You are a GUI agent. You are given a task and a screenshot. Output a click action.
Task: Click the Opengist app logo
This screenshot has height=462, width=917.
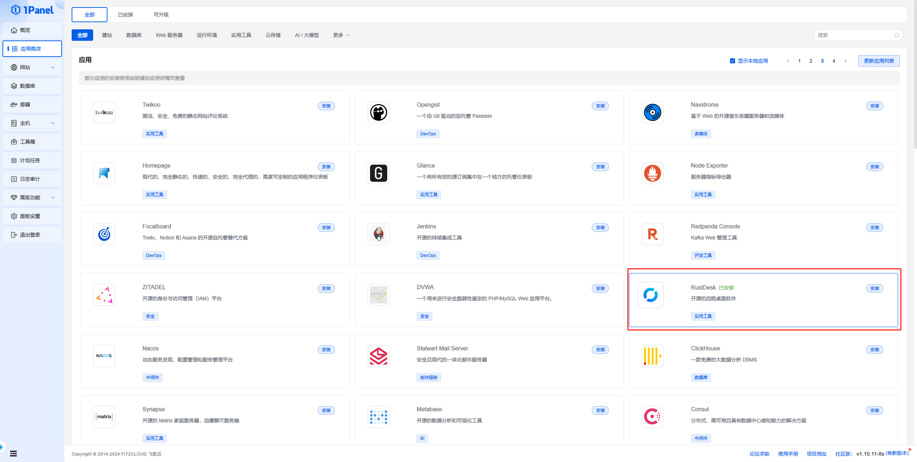point(379,112)
